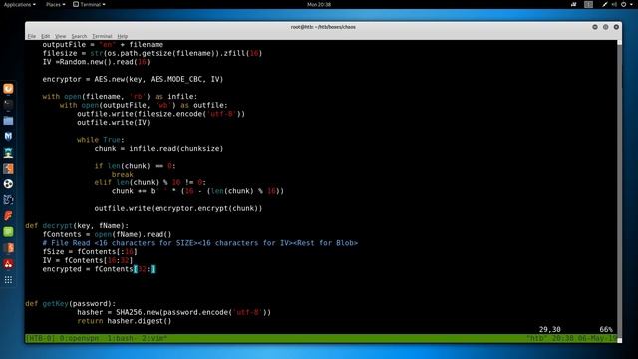
Task: Maximize the terminal window
Action: click(x=606, y=27)
